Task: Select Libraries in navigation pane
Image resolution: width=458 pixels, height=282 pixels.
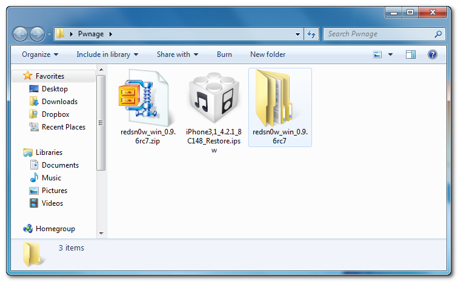Action: 49,152
